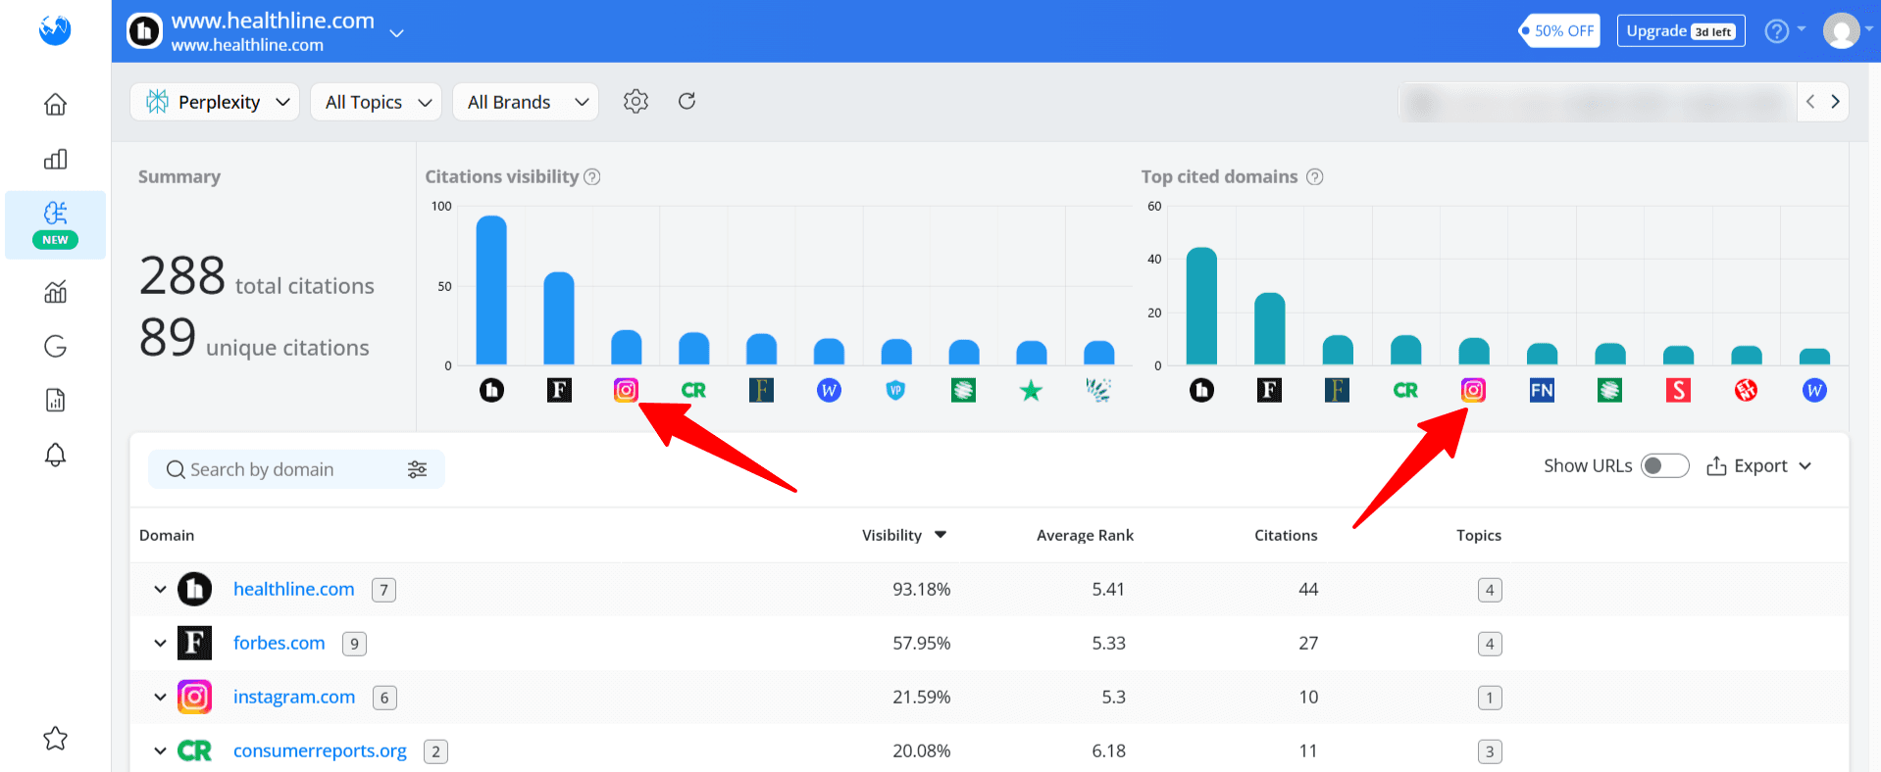
Task: Open the Perplexity engine dropdown
Action: [216, 102]
